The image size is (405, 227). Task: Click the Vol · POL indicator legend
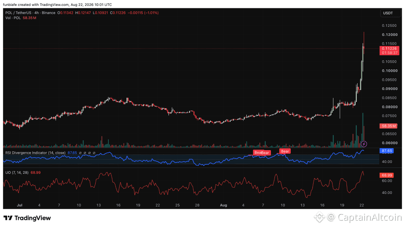coord(13,18)
